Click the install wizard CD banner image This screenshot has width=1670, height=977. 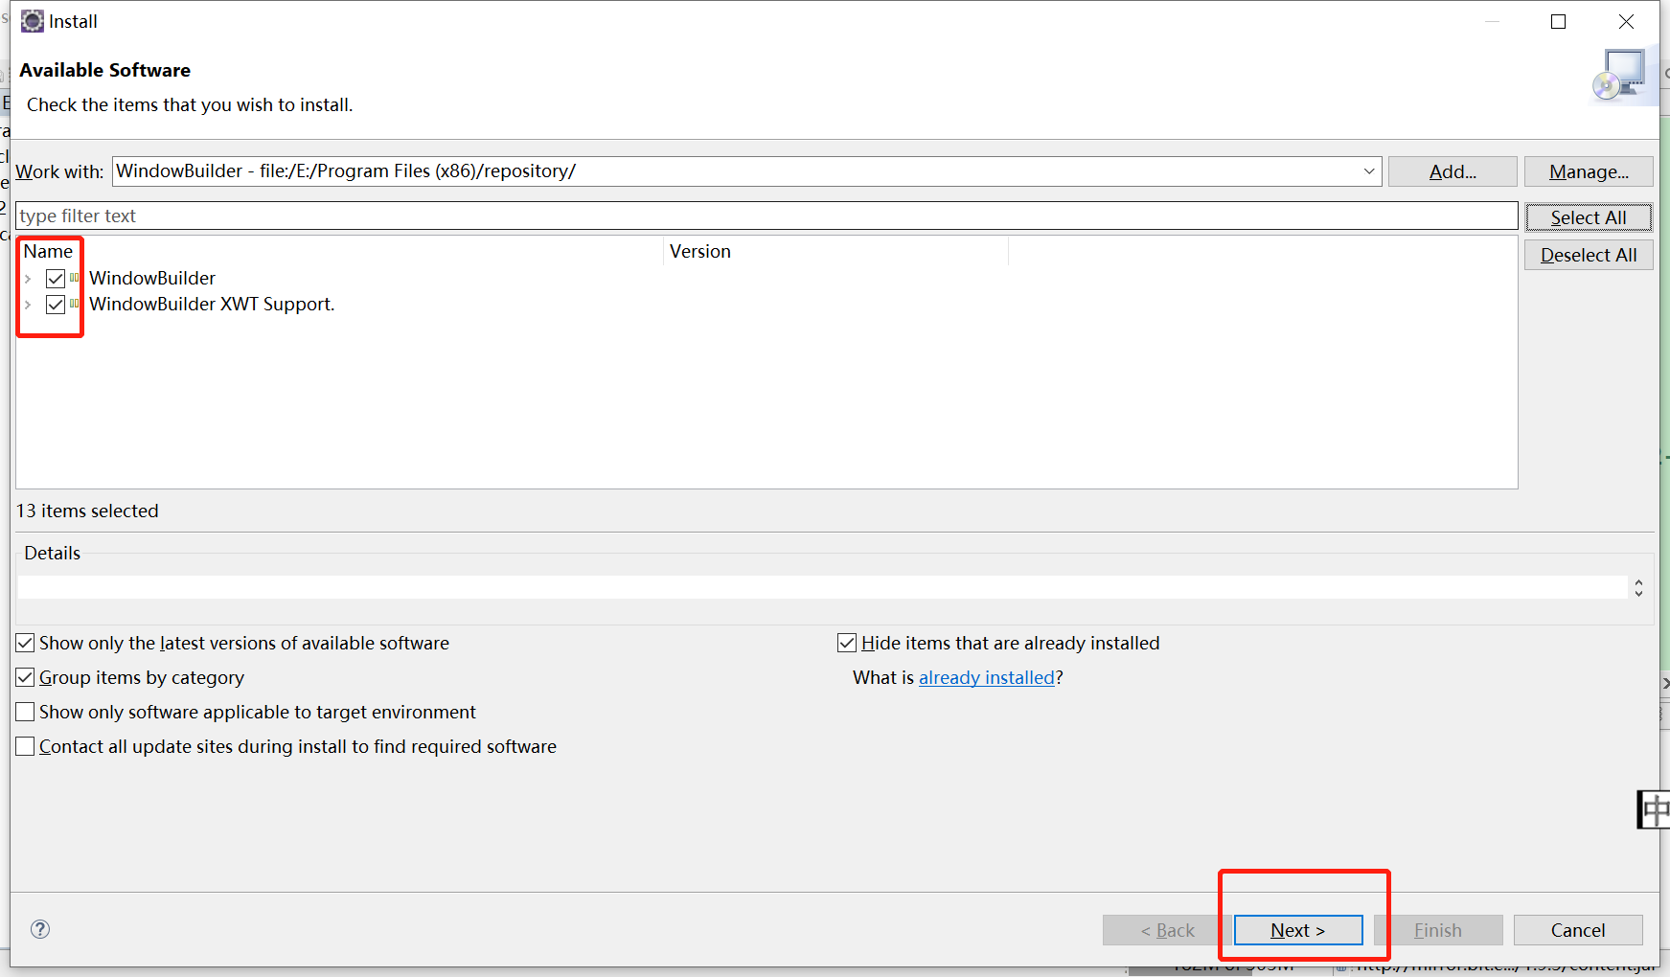pos(1619,75)
